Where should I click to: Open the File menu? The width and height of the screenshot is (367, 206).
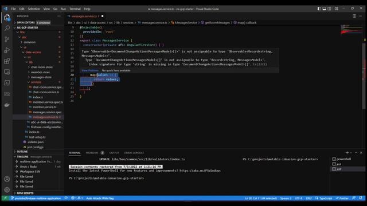pyautogui.click(x=14, y=9)
